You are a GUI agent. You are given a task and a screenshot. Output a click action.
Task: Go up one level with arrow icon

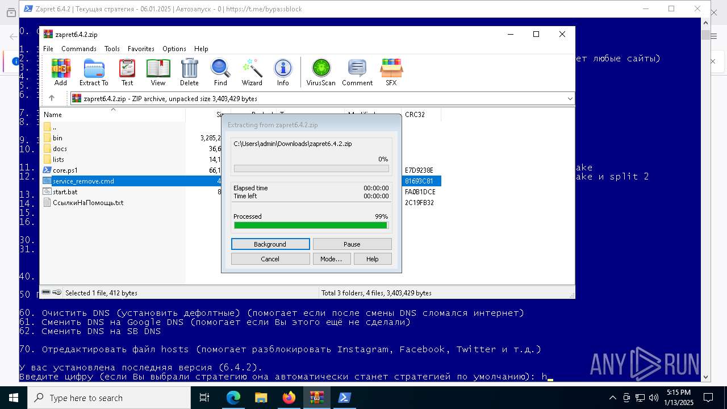(x=52, y=98)
